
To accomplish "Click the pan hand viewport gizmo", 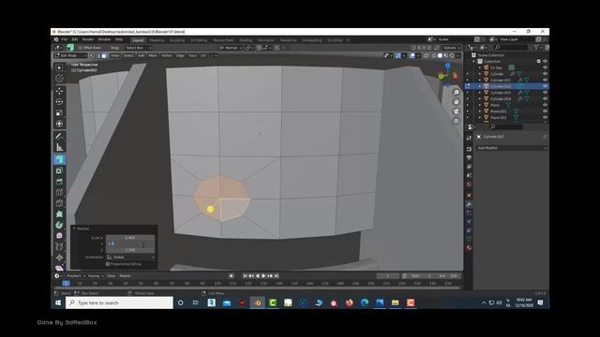I will (x=456, y=102).
